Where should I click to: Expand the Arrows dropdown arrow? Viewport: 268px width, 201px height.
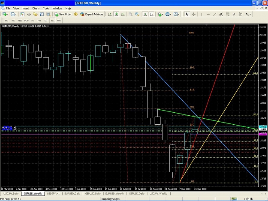point(250,14)
